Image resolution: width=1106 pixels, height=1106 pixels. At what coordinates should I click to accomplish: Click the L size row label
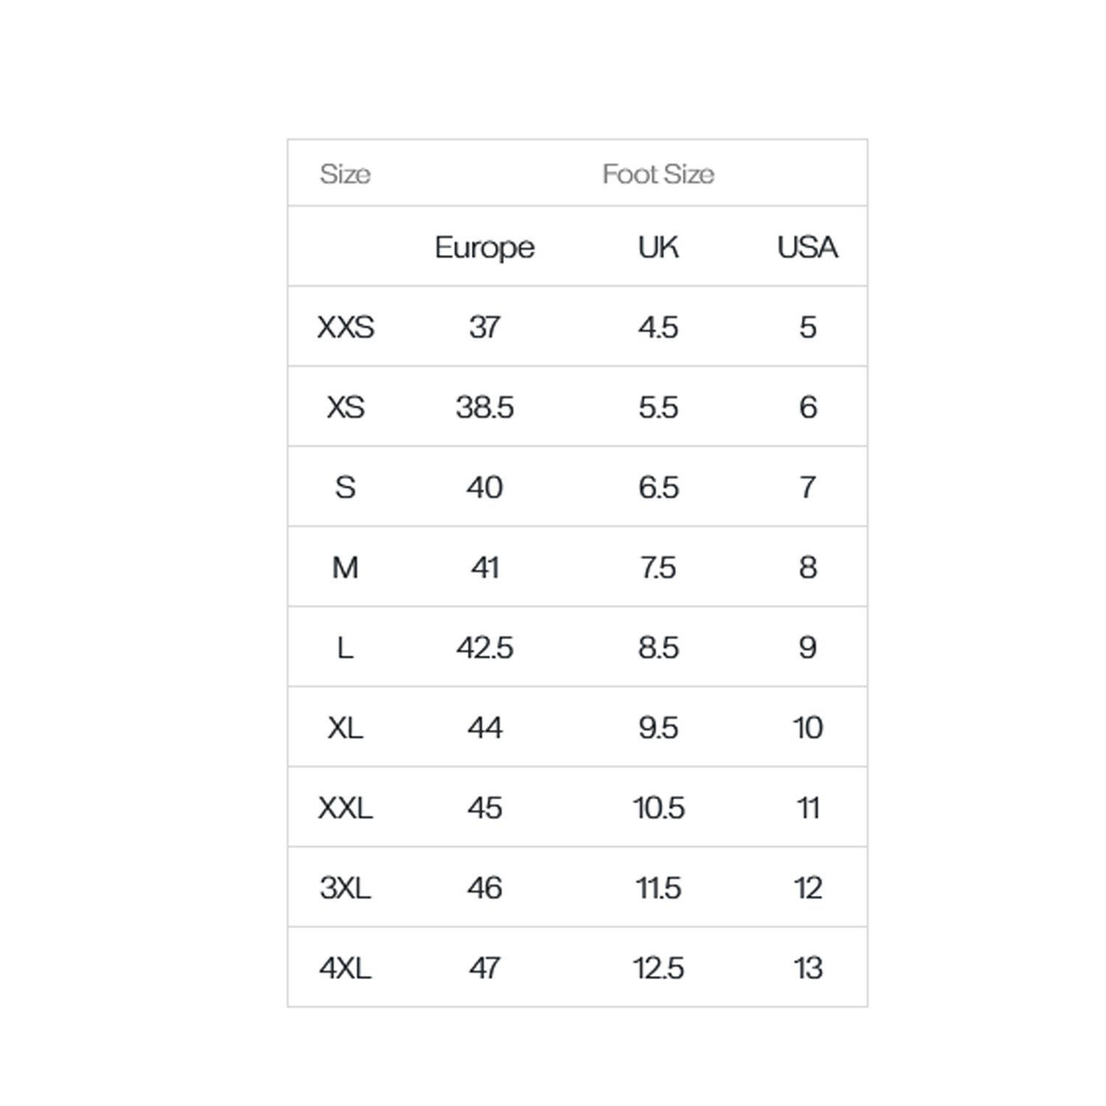(x=345, y=648)
